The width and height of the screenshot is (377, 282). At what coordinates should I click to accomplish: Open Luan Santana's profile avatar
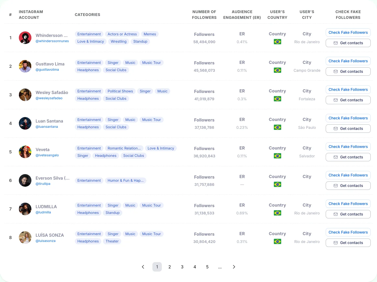tap(25, 123)
